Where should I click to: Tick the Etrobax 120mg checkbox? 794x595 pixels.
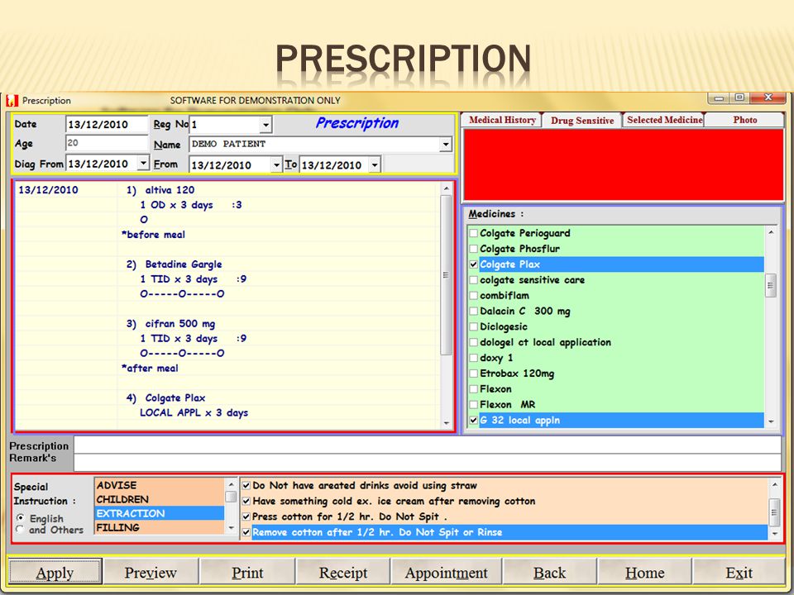473,374
